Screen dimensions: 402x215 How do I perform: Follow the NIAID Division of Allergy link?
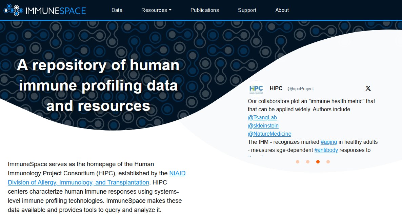[x=97, y=178]
